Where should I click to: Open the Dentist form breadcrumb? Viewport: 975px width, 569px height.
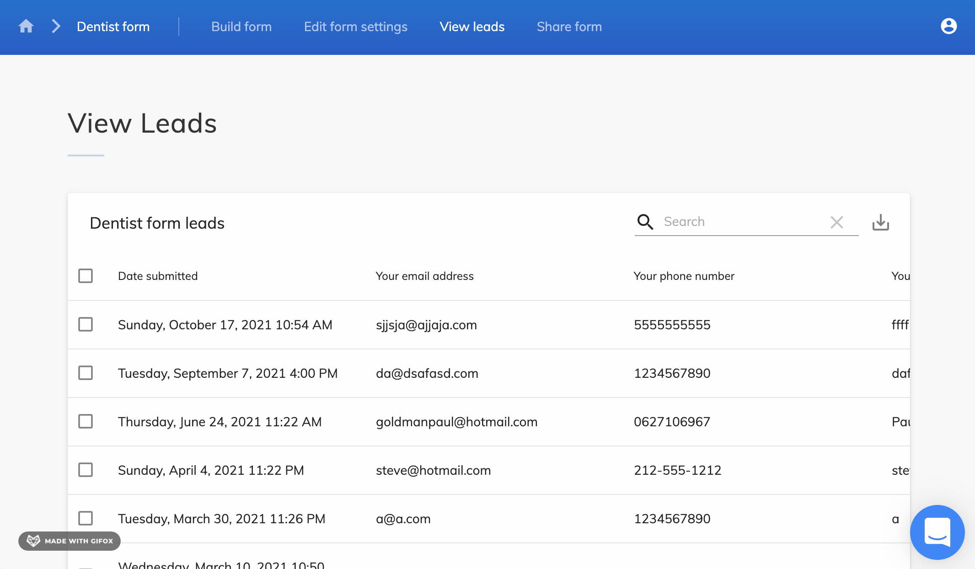113,27
